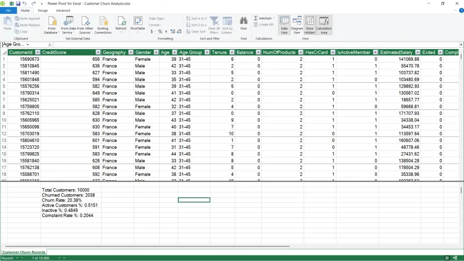
Task: Undo last action in title bar
Action: pyautogui.click(x=25, y=4)
